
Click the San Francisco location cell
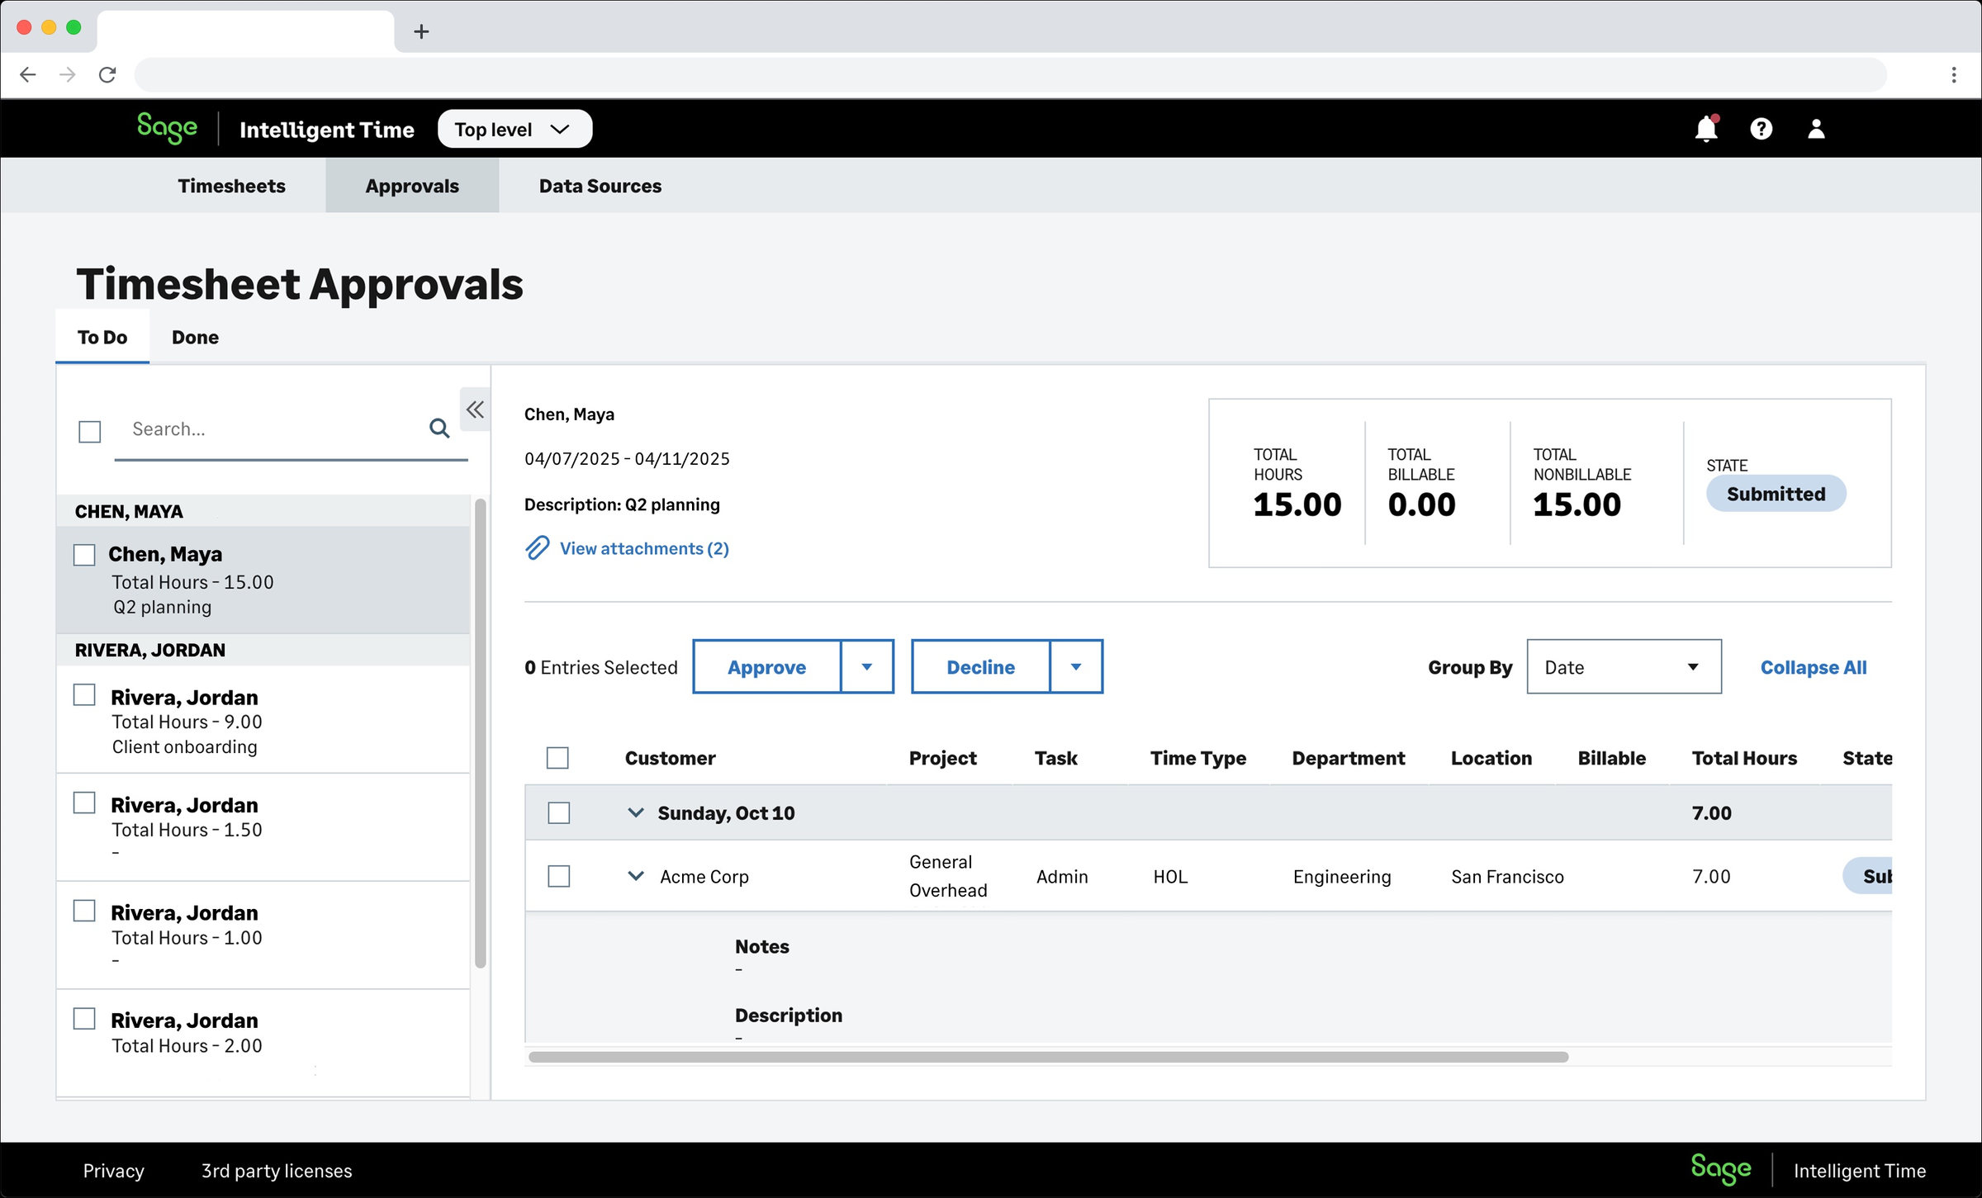pyautogui.click(x=1507, y=877)
